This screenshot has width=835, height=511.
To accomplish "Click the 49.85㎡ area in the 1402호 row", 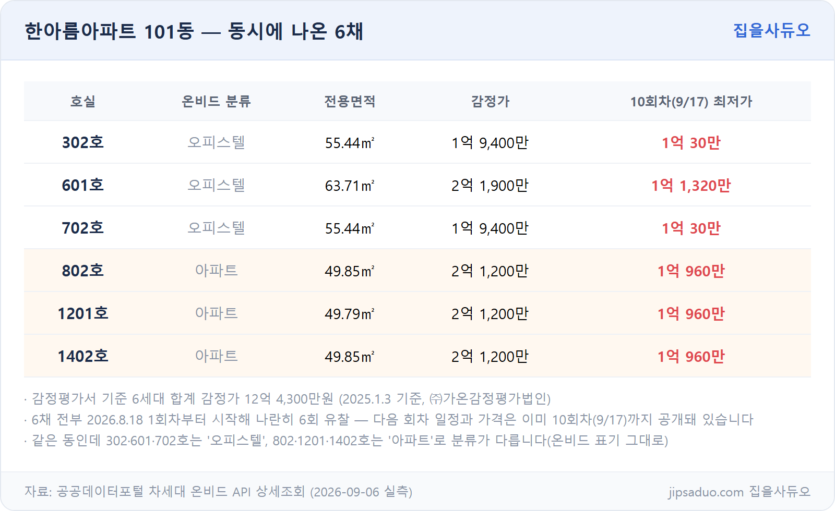I will [x=350, y=357].
